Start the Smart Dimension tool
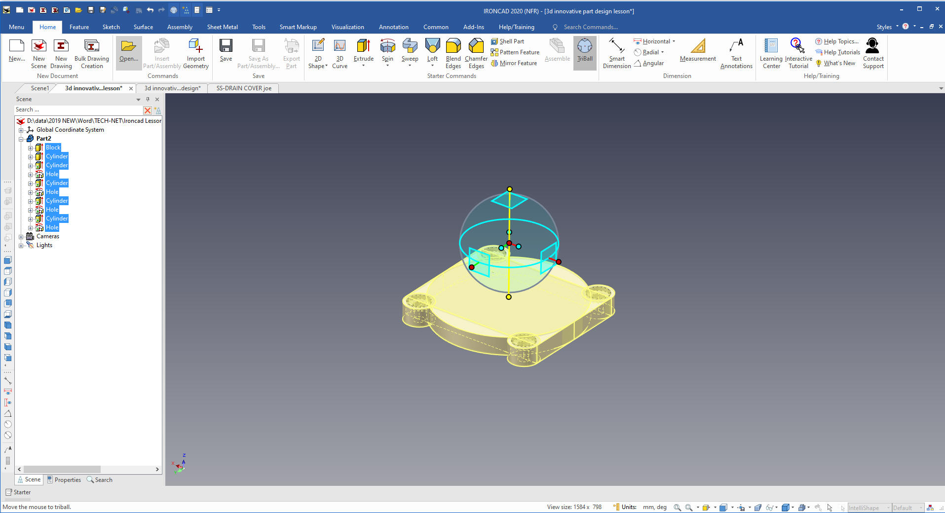 (616, 53)
